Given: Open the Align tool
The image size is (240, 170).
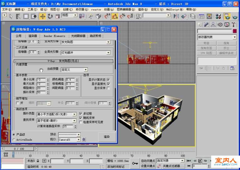Looking at the screenshot, I should pos(184,16).
